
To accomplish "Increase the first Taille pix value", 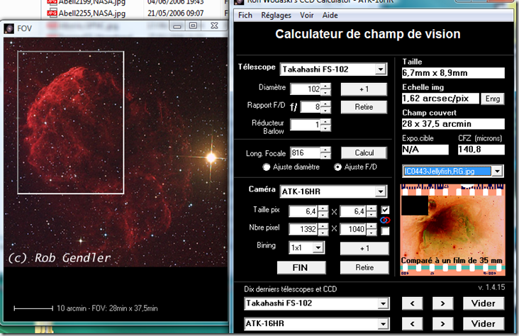I will click(x=323, y=208).
